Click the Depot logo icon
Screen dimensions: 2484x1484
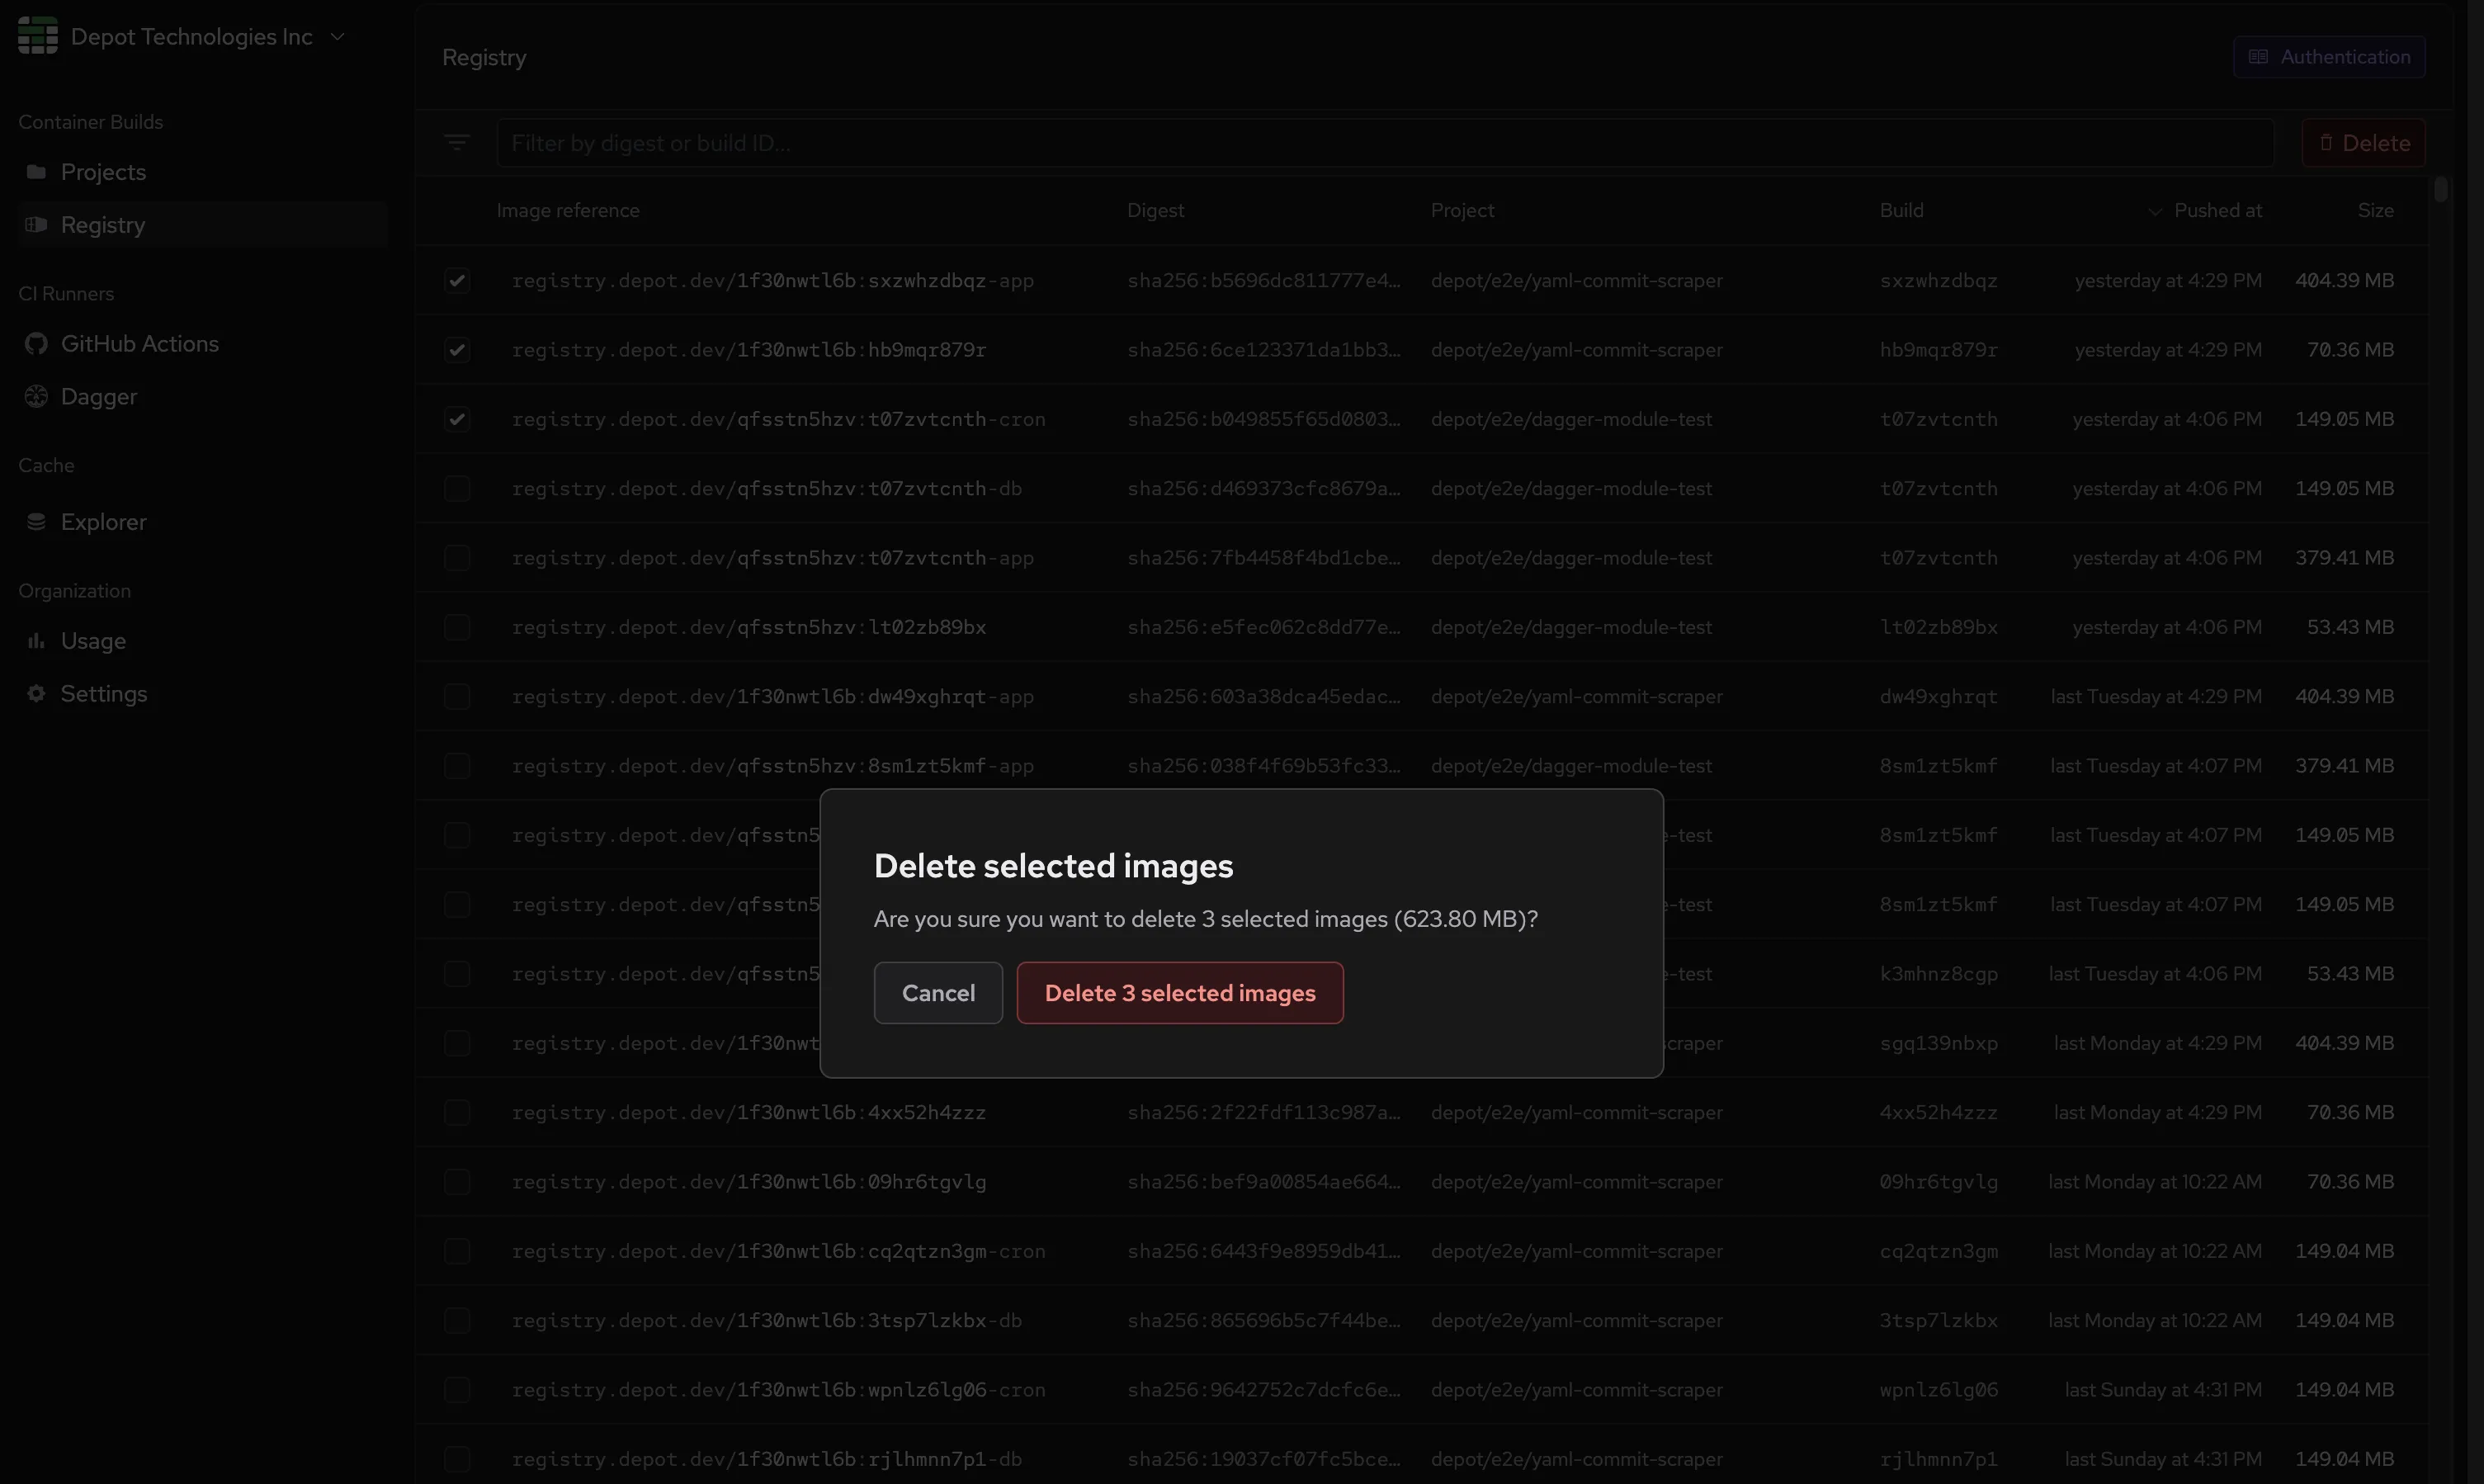37,36
